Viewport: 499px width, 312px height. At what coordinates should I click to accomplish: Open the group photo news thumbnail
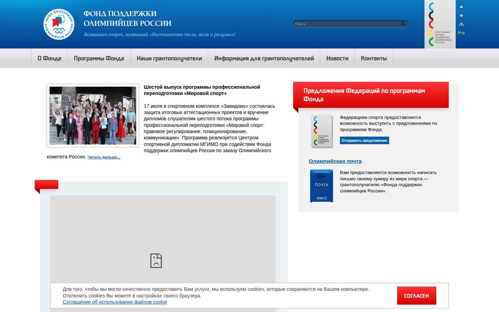pos(93,115)
